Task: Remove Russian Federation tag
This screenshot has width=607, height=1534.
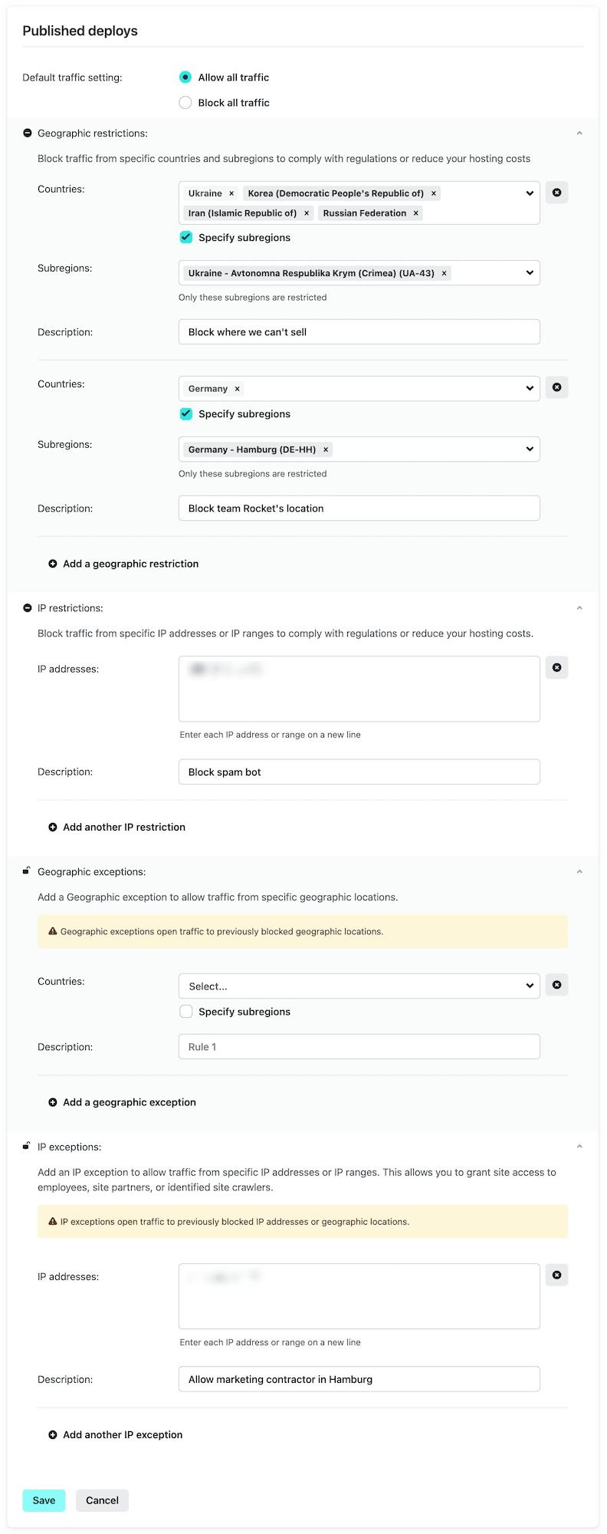Action: (416, 213)
